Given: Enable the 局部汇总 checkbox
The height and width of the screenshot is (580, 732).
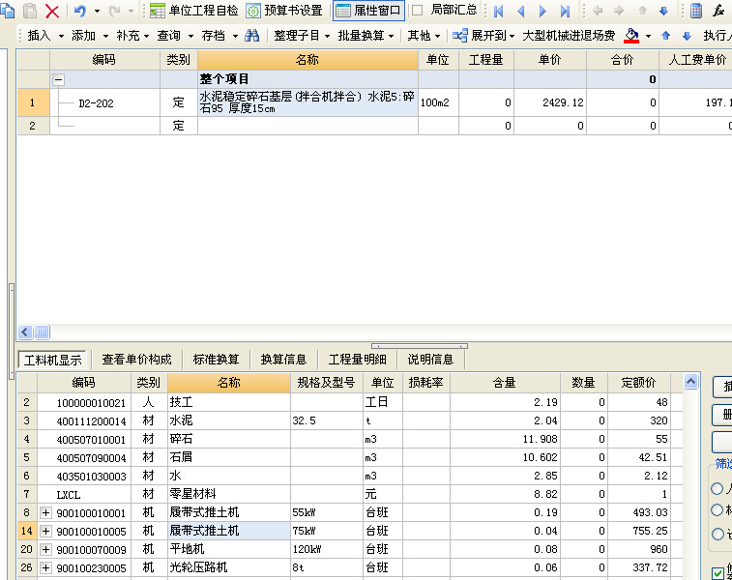Looking at the screenshot, I should (x=418, y=11).
